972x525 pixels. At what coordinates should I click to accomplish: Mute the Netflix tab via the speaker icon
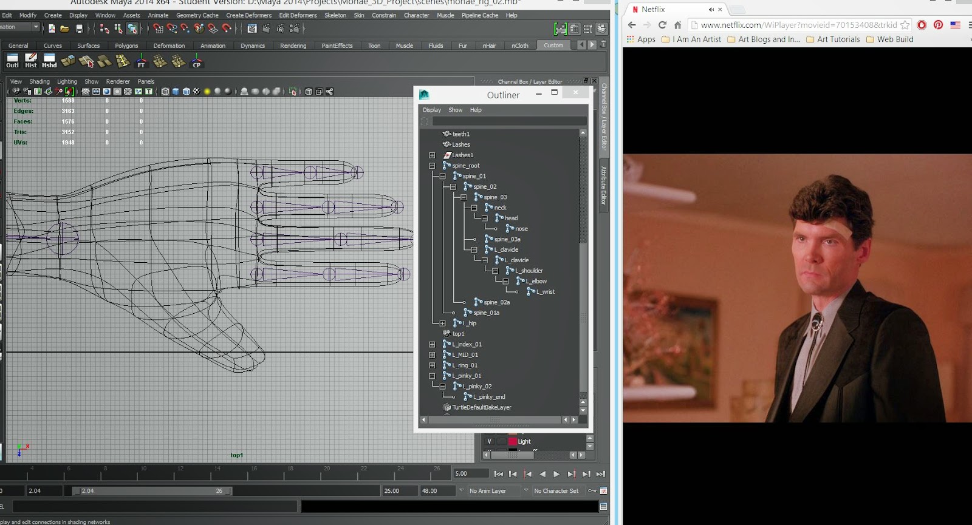click(x=711, y=9)
